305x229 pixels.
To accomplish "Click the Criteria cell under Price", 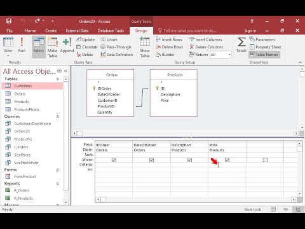I will coord(227,165).
